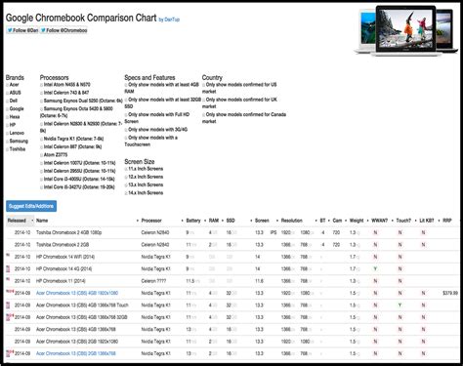463x366 pixels.
Task: Filter to models confirmed for UK market
Action: 203,100
